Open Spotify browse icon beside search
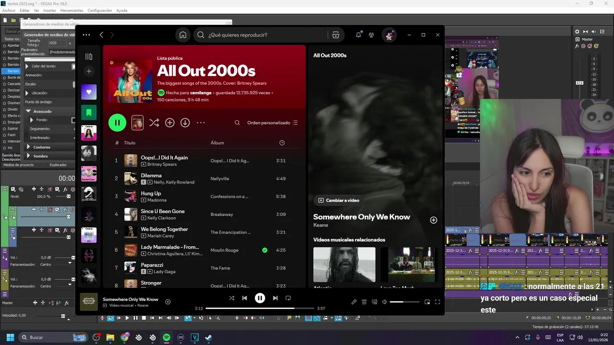Viewport: 614px width, 345px height. 336,34
